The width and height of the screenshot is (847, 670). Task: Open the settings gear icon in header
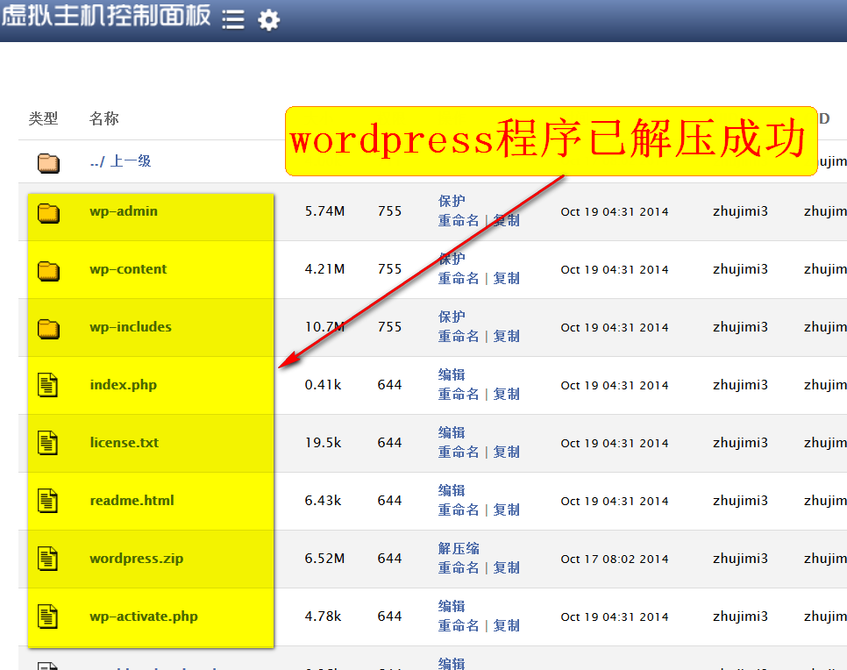[x=268, y=20]
